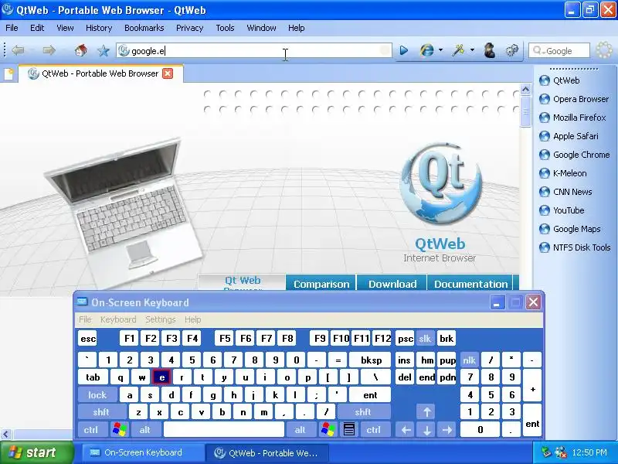This screenshot has width=618, height=464.
Task: Open Keyboard menu in On-Screen Keyboard
Action: point(118,319)
